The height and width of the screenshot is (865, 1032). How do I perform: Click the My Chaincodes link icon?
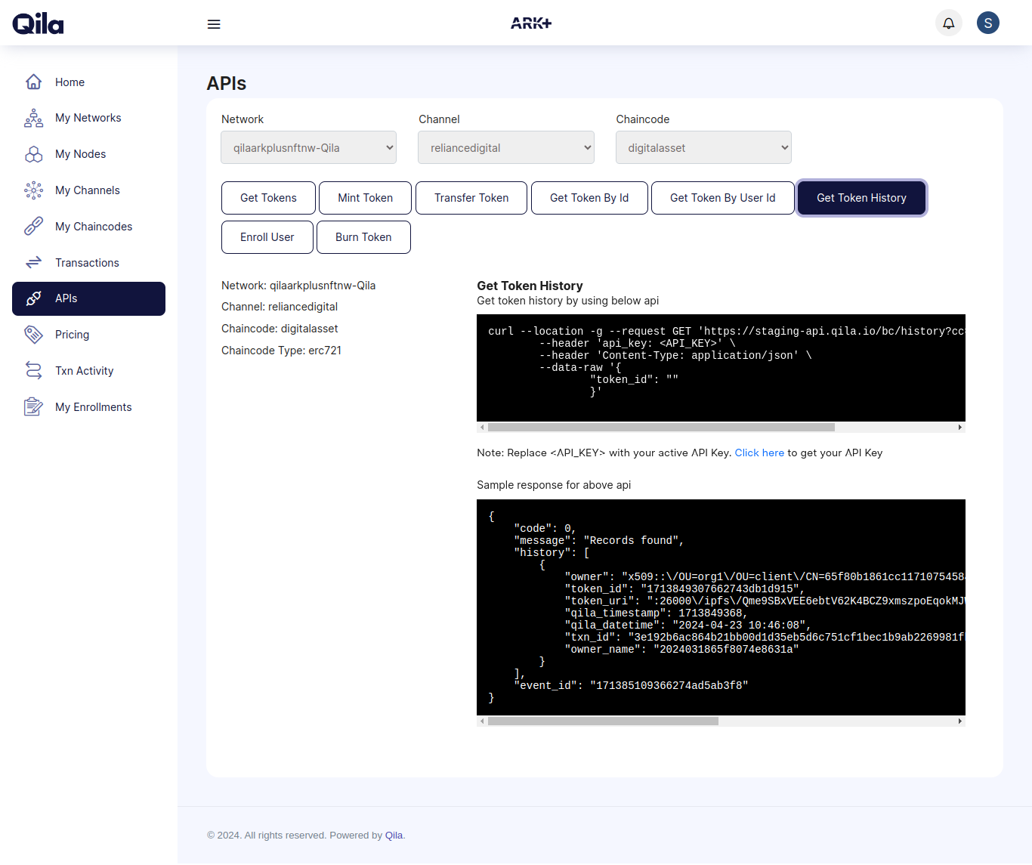[x=33, y=227]
